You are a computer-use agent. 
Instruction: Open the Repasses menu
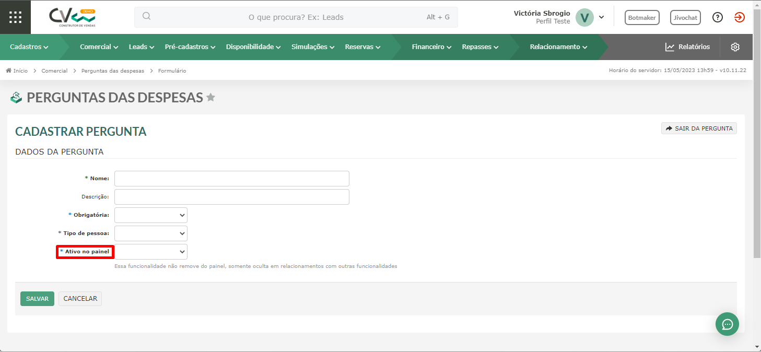coord(480,47)
